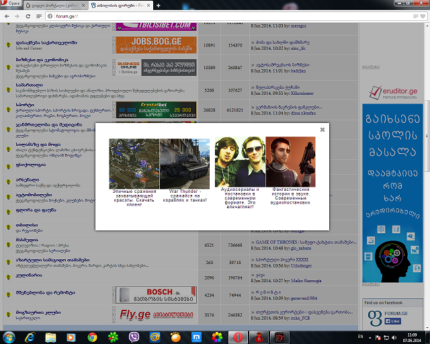This screenshot has width=430, height=344.
Task: Open the War Thunder tank ad thumbnail
Action: [x=185, y=164]
